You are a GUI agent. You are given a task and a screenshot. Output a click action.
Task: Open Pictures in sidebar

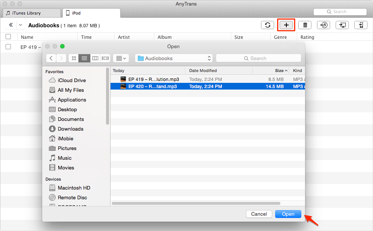(x=63, y=148)
